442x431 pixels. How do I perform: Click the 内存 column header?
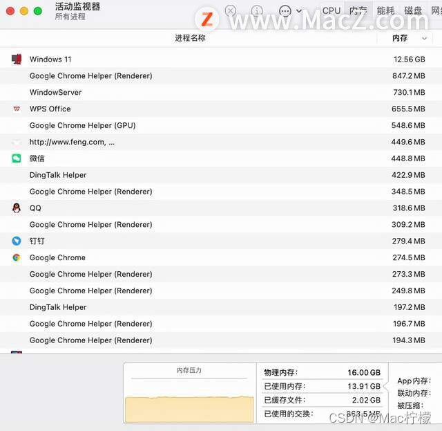coord(400,38)
